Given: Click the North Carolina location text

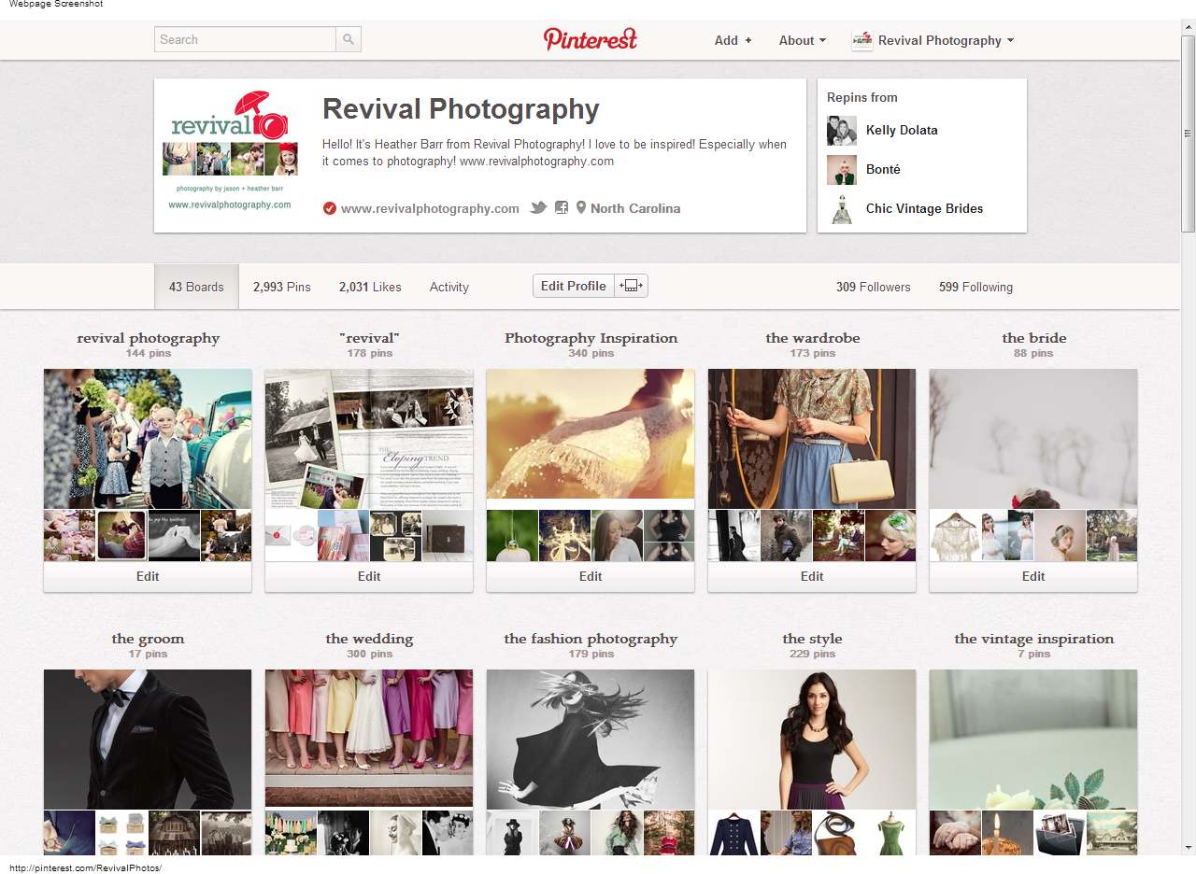Looking at the screenshot, I should (x=635, y=208).
